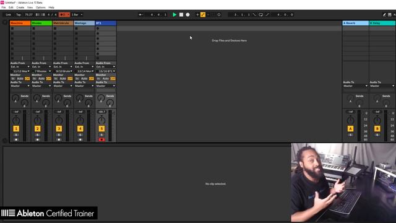396x223 pixels.
Task: Toggle the Follow playback button
Action: [140, 15]
